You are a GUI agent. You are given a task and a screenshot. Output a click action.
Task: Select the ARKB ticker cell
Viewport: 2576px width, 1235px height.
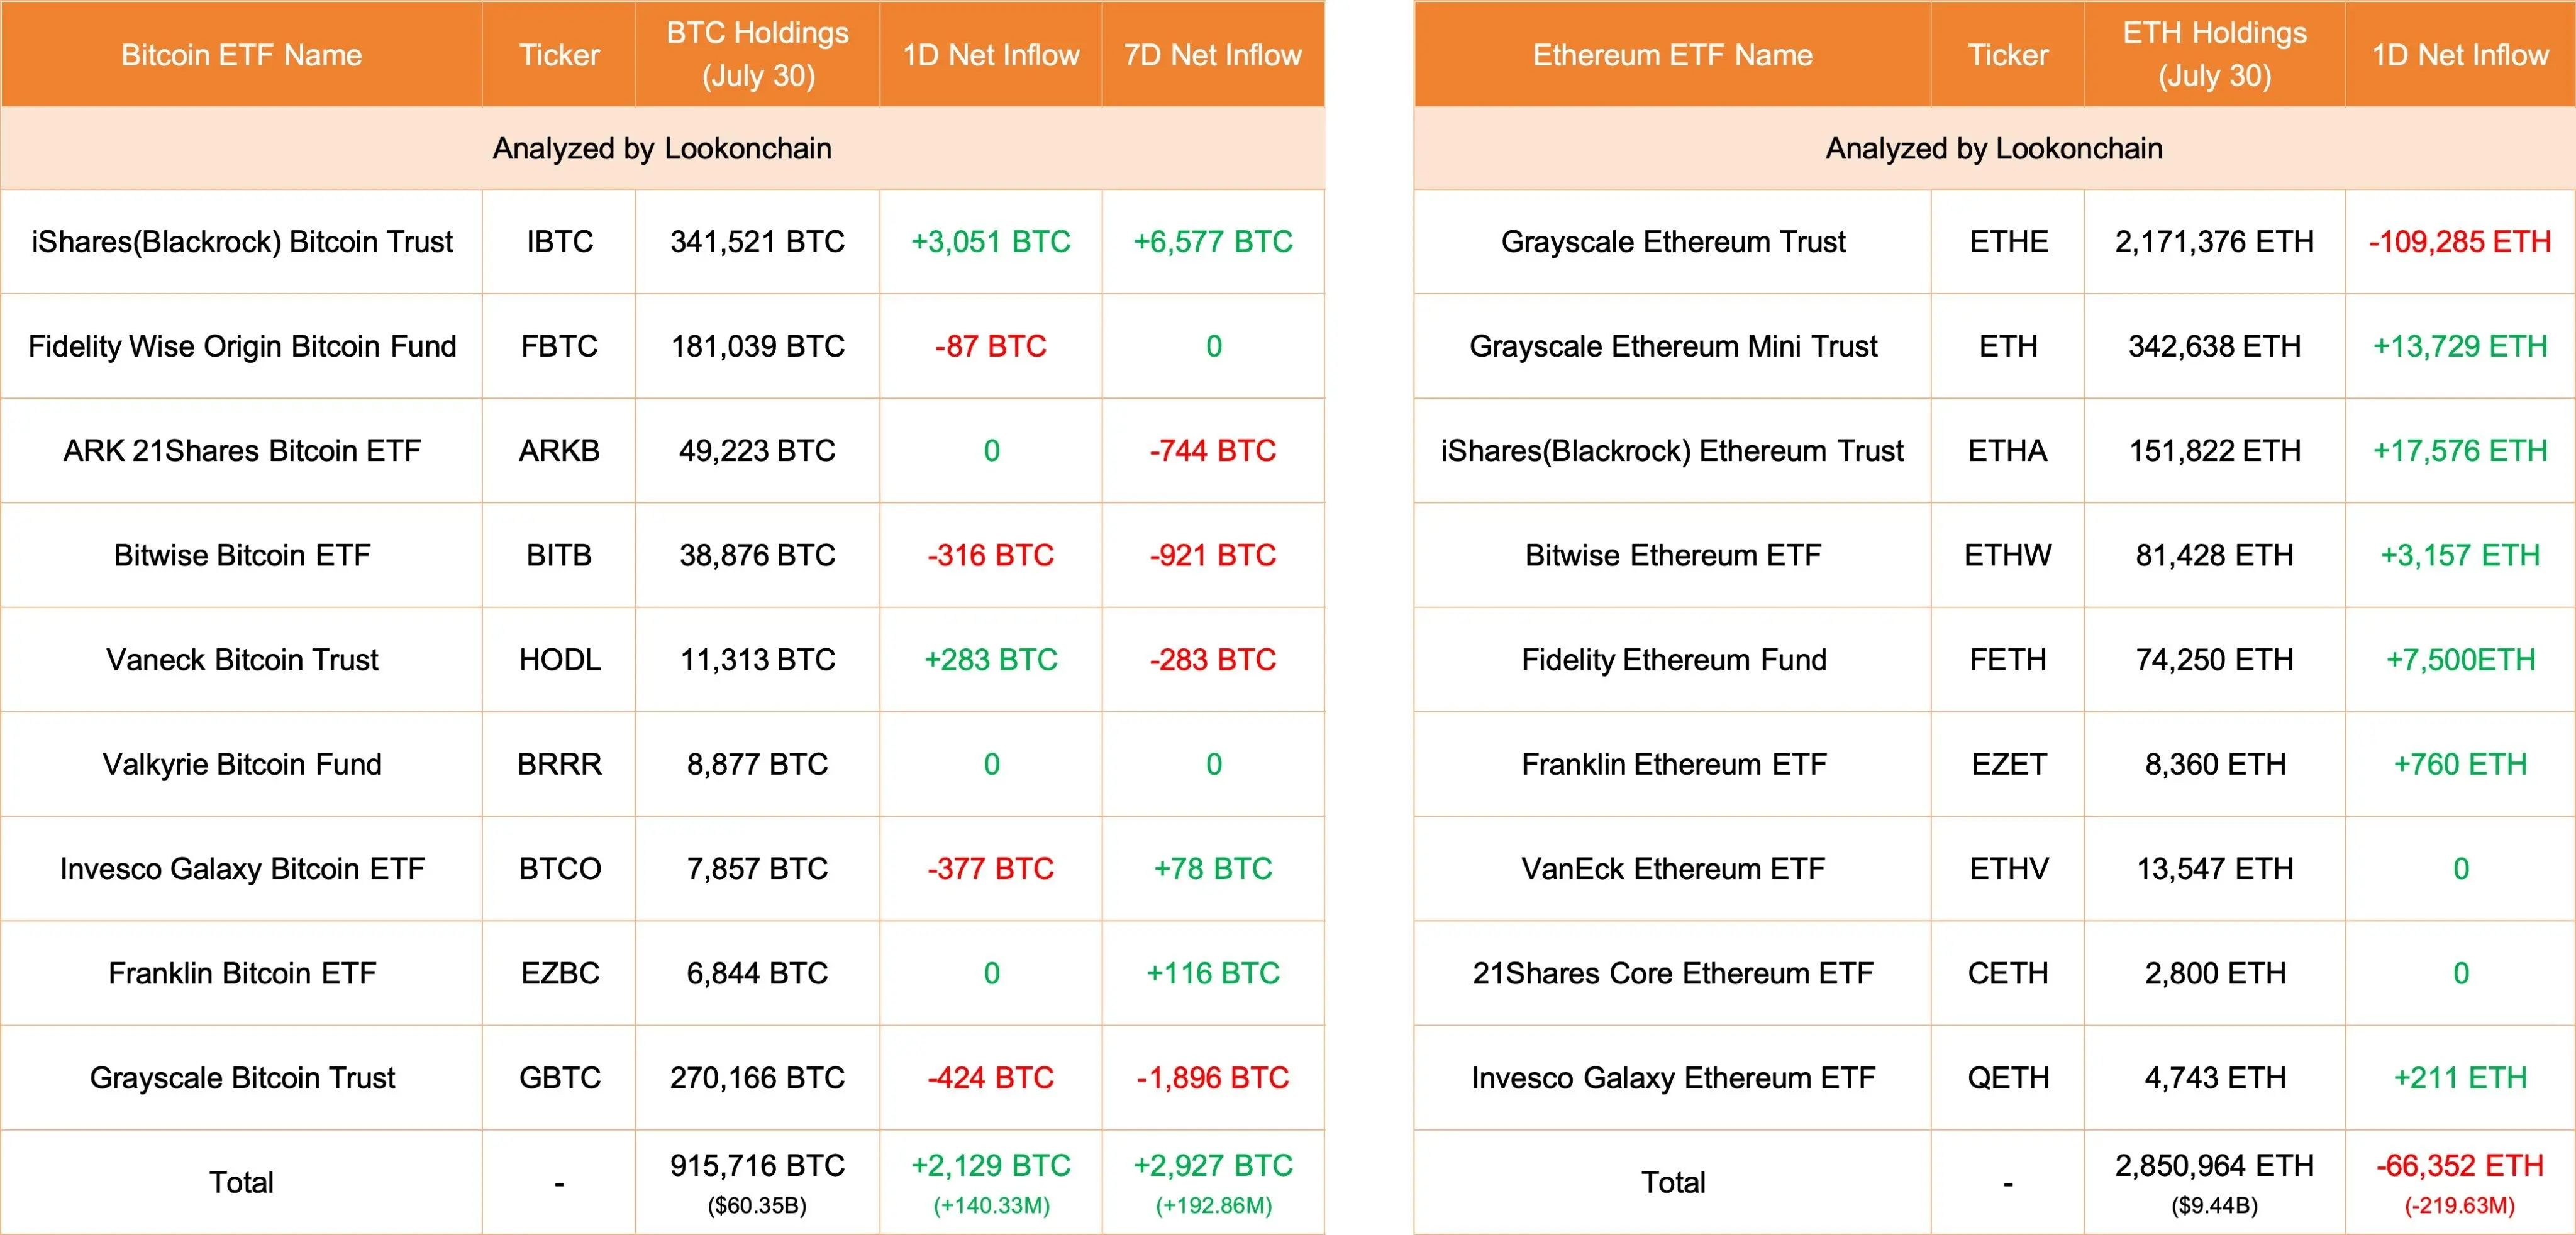(559, 450)
